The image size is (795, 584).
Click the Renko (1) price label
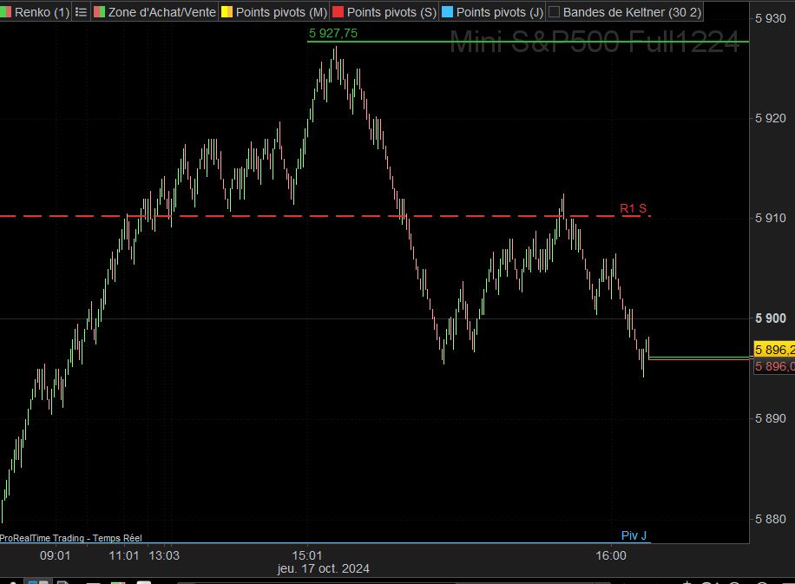coord(42,12)
